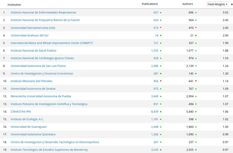Click red down arrow next to 956 publications
This screenshot has width=233, height=153.
click(161, 81)
